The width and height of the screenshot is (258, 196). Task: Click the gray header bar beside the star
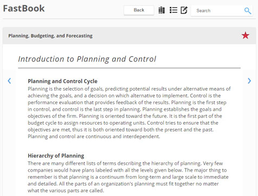pyautogui.click(x=129, y=36)
